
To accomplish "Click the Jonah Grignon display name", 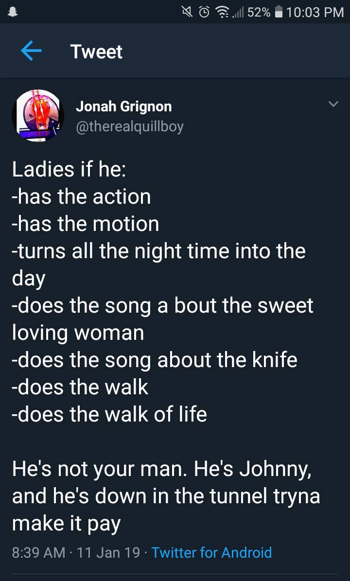I will (x=123, y=106).
